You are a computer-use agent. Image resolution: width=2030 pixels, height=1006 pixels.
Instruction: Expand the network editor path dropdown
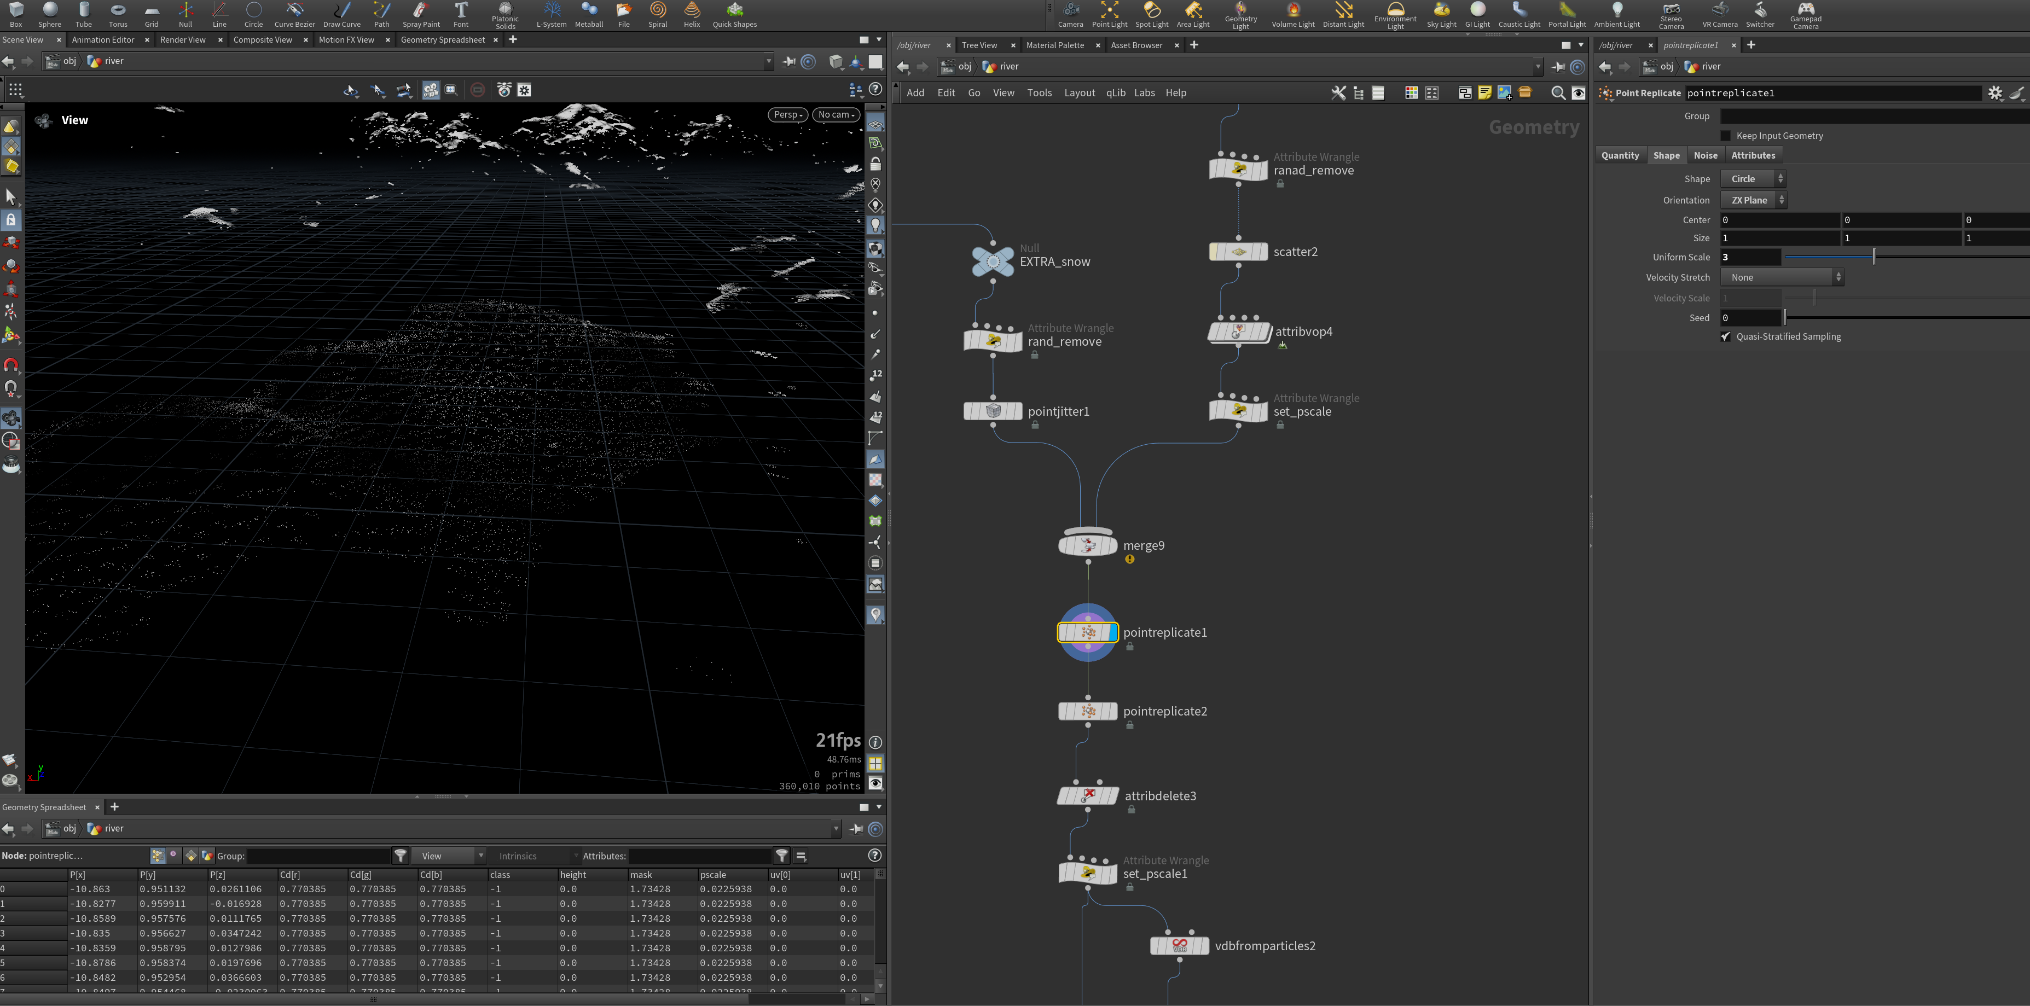(1538, 67)
